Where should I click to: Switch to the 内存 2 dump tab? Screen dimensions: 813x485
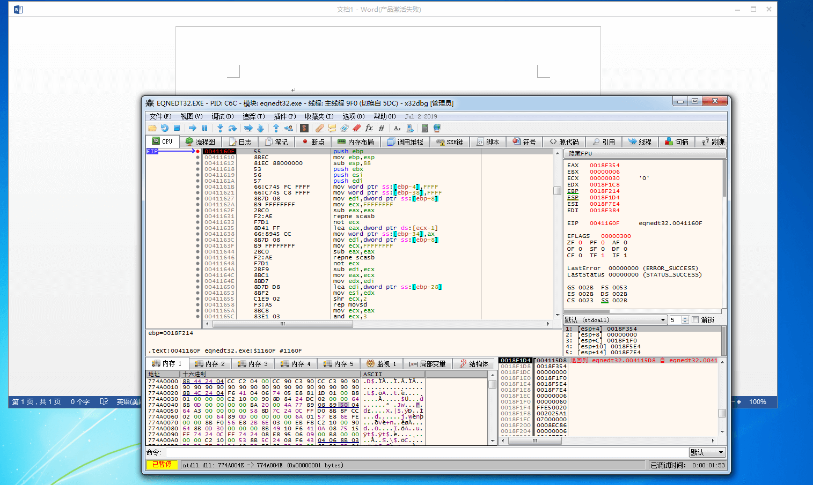point(210,364)
